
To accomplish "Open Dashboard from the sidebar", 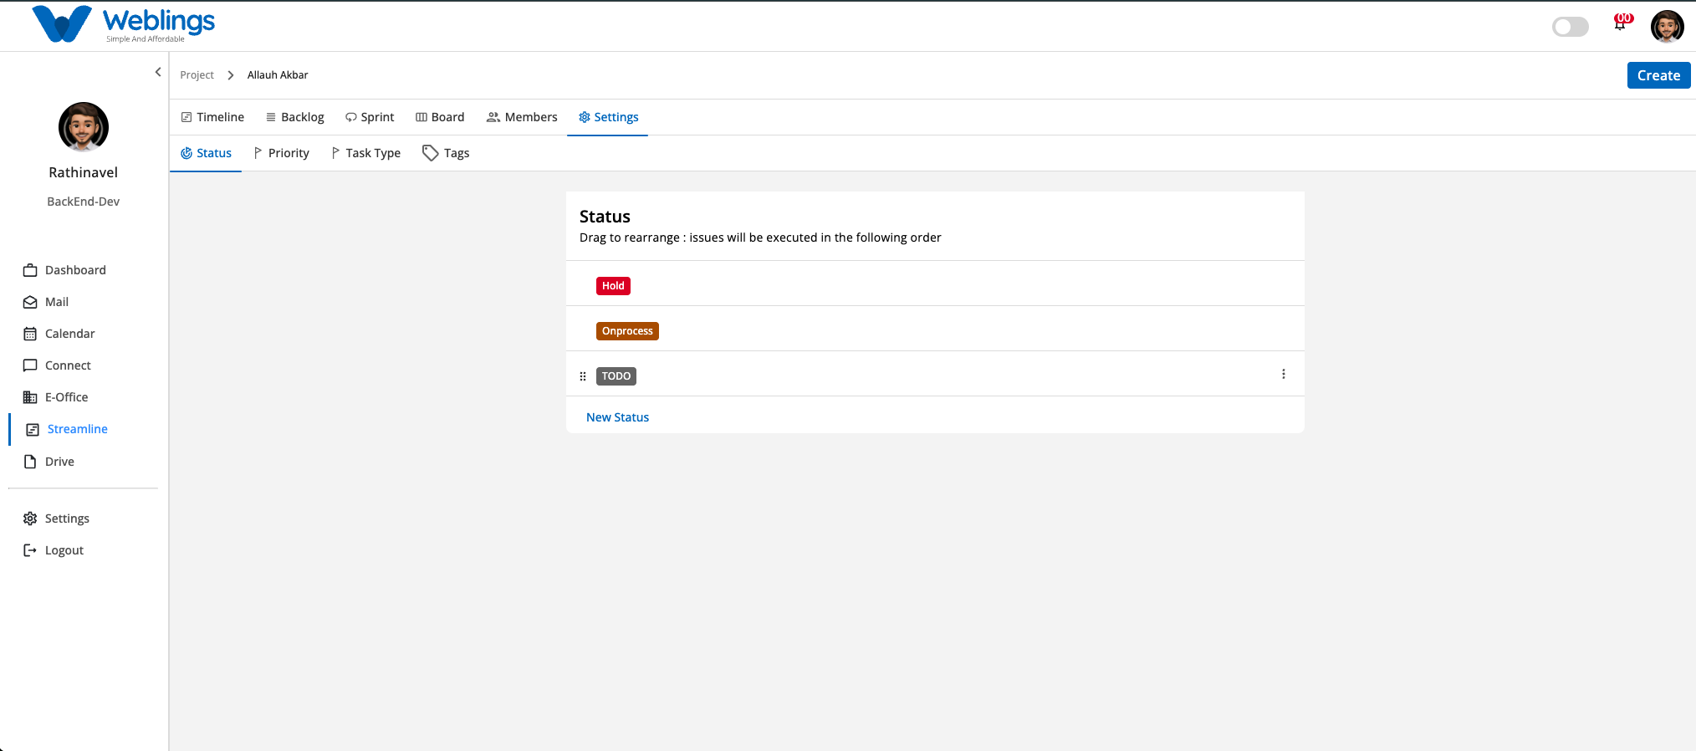I will click(x=64, y=270).
